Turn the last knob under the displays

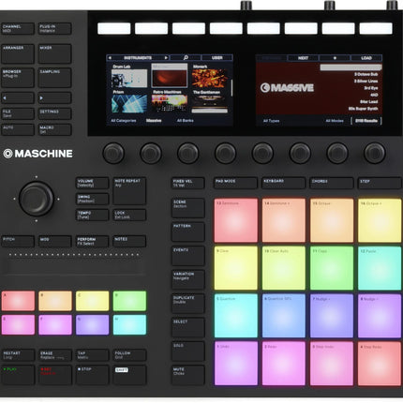[375, 153]
